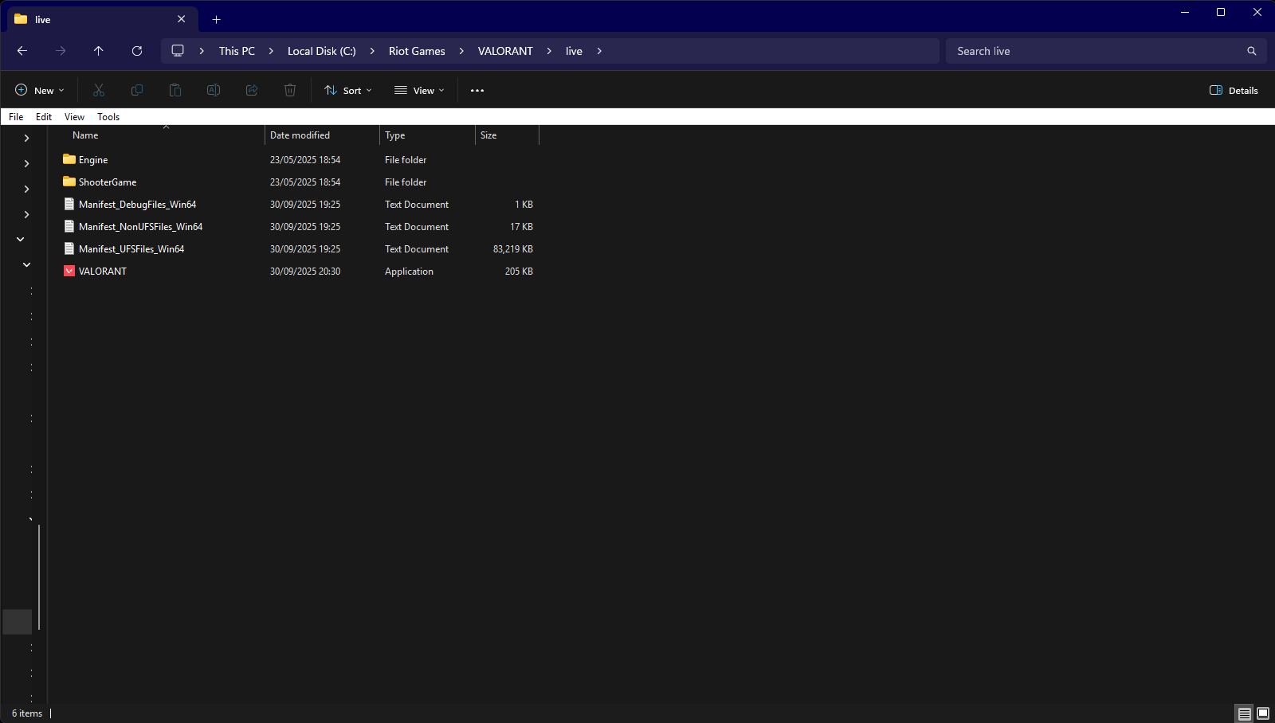Image resolution: width=1275 pixels, height=723 pixels.
Task: Click the navigation pane scrollbar
Action: [38, 577]
